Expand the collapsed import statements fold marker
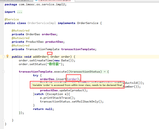 3,12
